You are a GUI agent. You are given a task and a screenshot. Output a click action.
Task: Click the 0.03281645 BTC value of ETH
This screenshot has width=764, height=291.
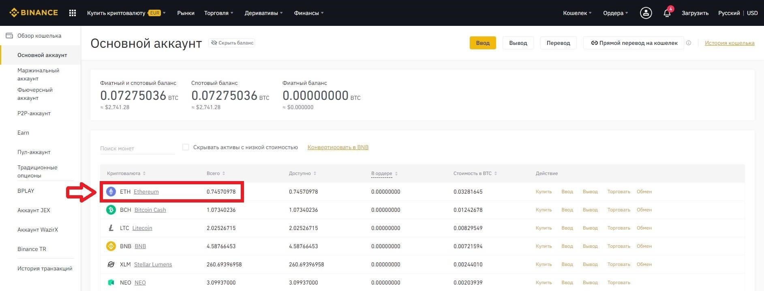[x=468, y=192]
